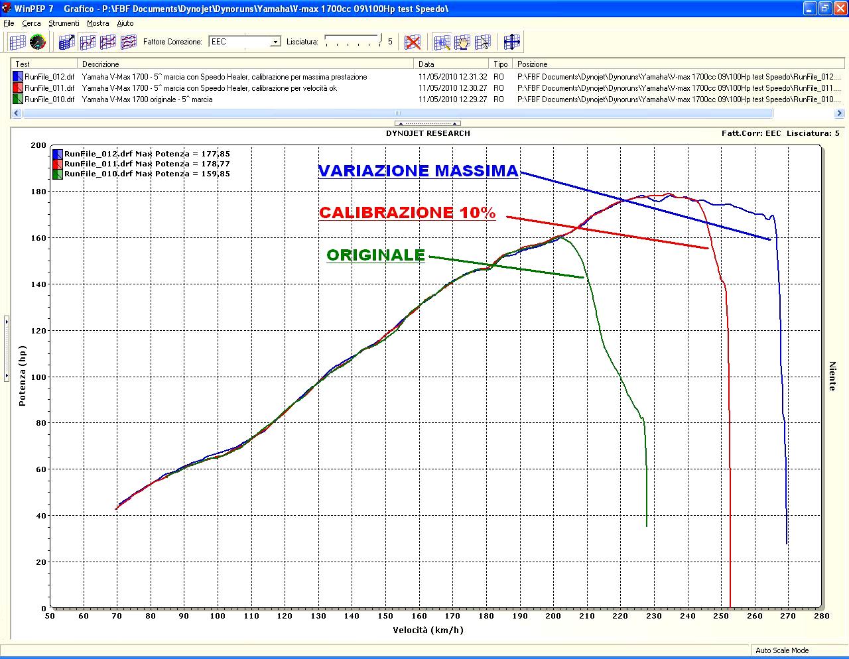Open the Cerca menu

click(x=31, y=23)
